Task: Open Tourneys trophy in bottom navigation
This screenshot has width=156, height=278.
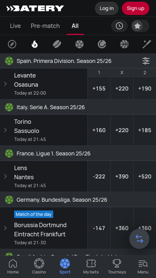Action: coord(117,266)
